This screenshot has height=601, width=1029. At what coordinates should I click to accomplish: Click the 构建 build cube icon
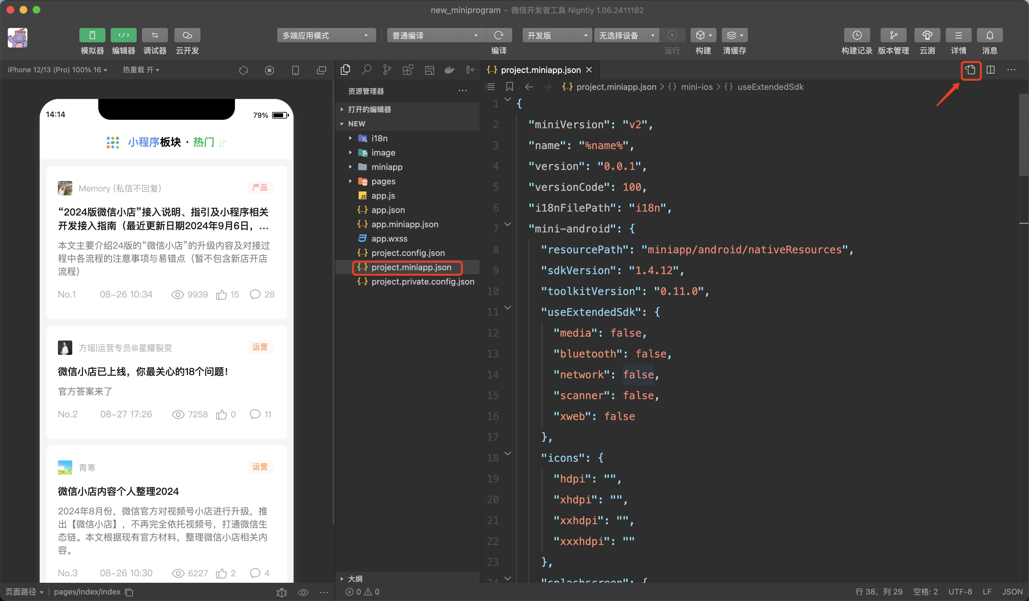703,35
